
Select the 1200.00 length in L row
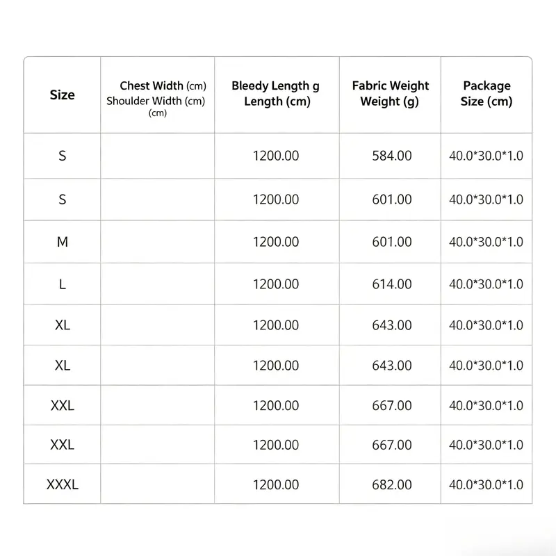[276, 284]
